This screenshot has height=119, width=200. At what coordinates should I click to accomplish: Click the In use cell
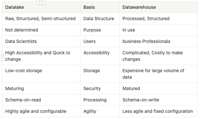pyautogui.click(x=158, y=30)
